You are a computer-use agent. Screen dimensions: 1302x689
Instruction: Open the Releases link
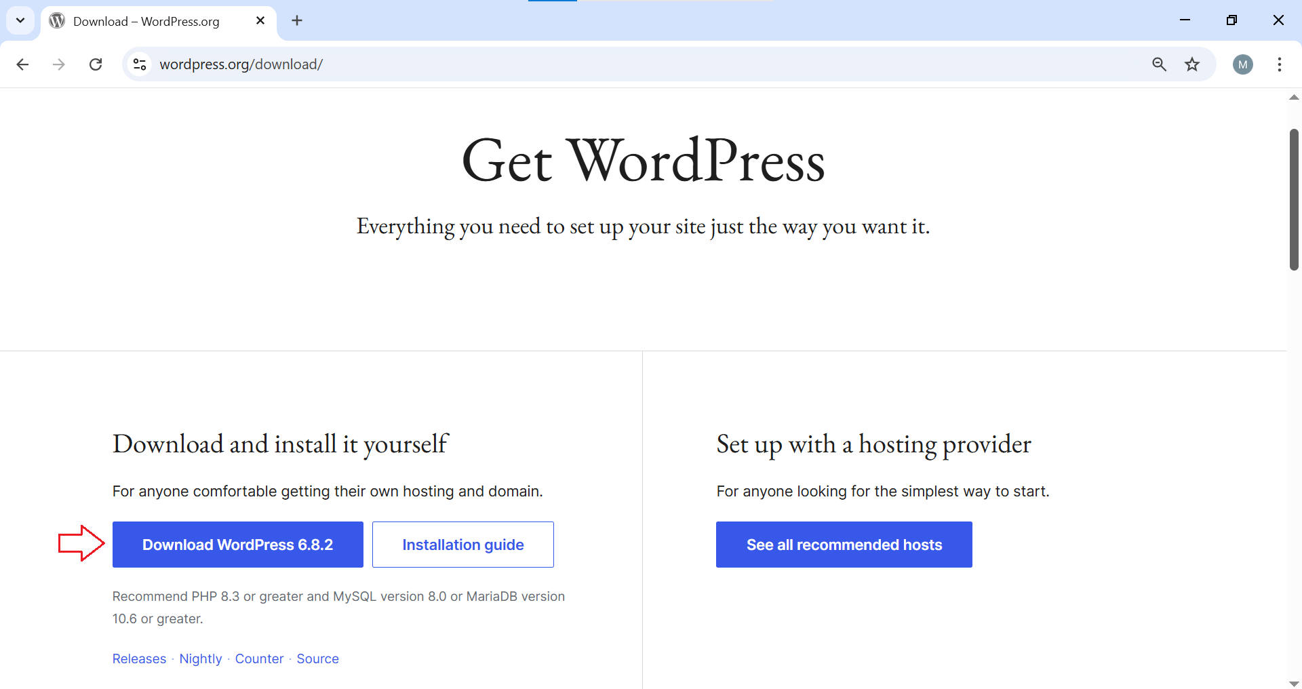point(139,658)
